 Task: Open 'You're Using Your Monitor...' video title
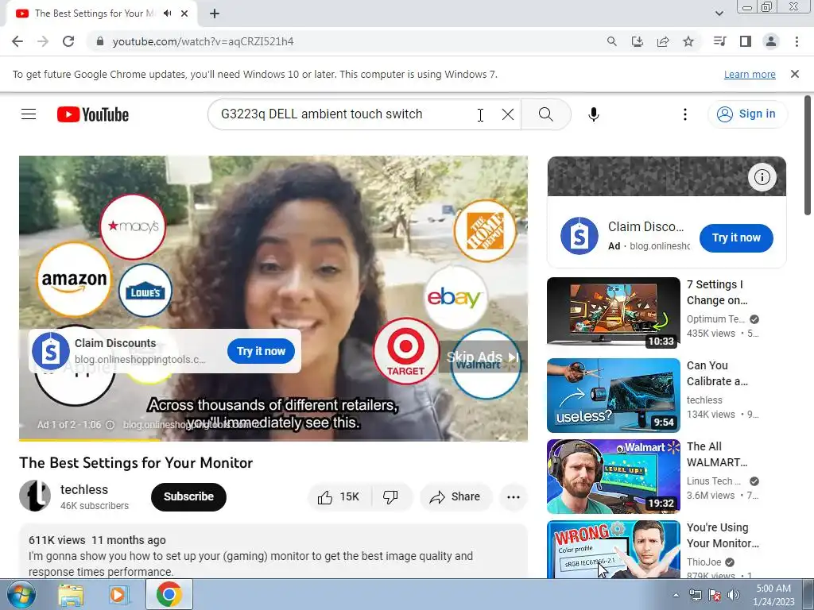tap(723, 535)
